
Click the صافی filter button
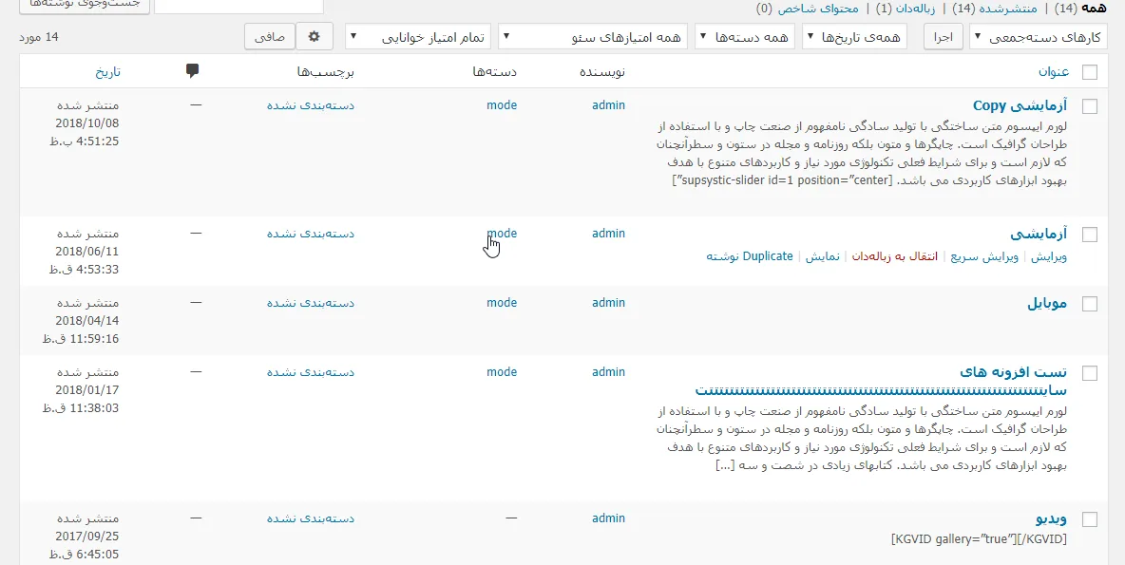[270, 37]
